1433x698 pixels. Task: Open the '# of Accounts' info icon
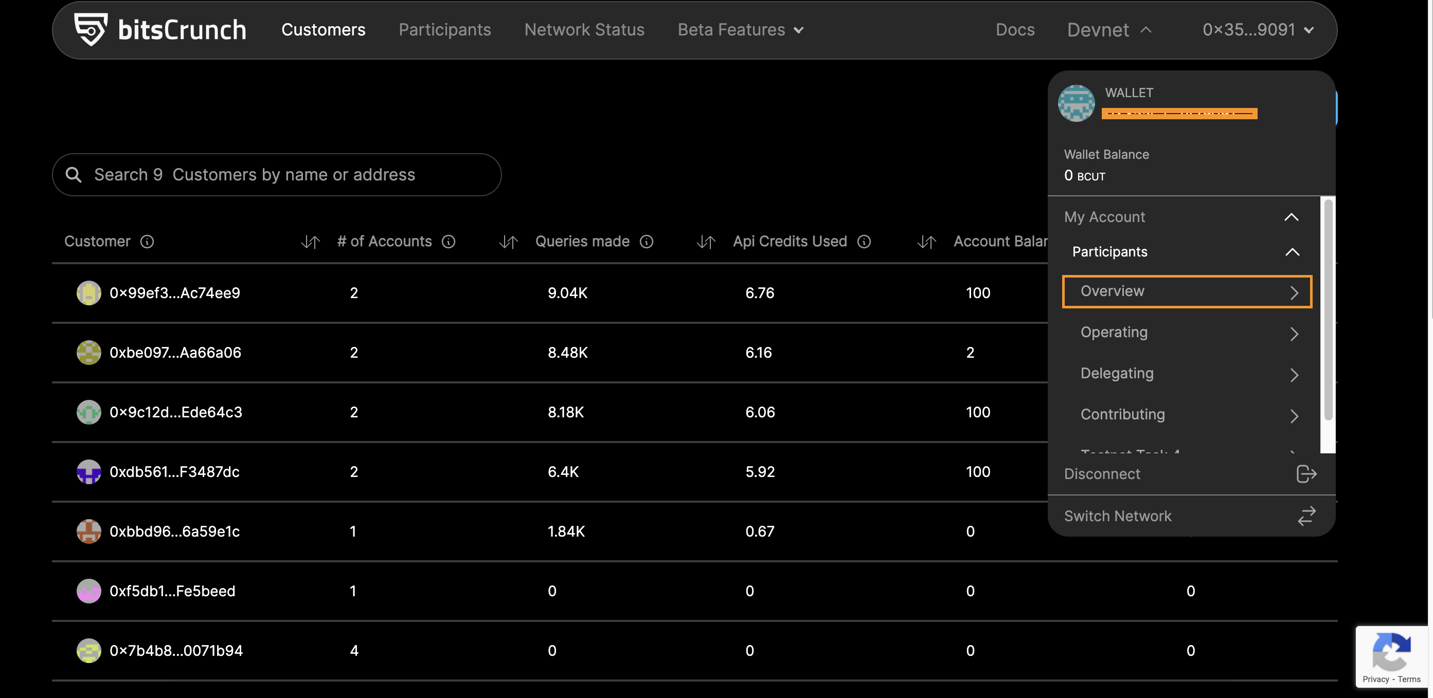pos(449,241)
